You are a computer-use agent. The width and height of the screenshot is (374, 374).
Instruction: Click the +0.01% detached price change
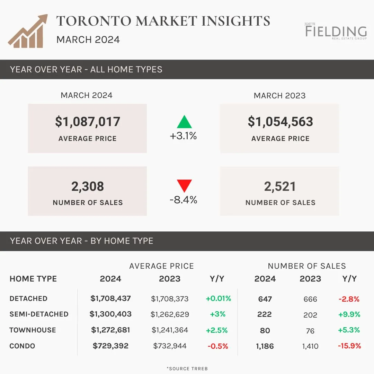click(218, 299)
